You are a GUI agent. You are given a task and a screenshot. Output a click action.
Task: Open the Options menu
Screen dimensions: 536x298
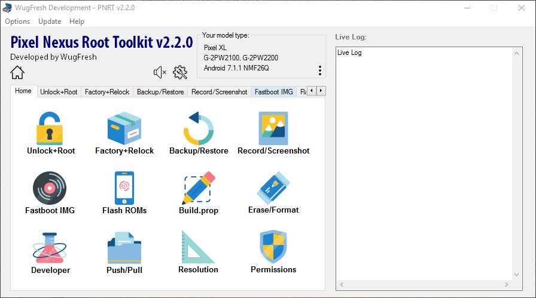coord(17,21)
